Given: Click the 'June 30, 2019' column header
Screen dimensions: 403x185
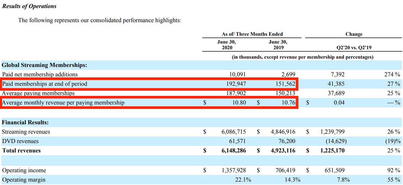Looking at the screenshot, I should pyautogui.click(x=278, y=45).
